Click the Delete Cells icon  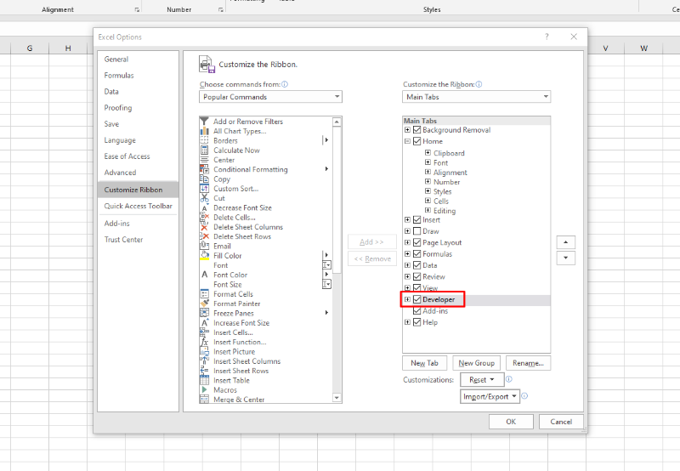coord(204,218)
